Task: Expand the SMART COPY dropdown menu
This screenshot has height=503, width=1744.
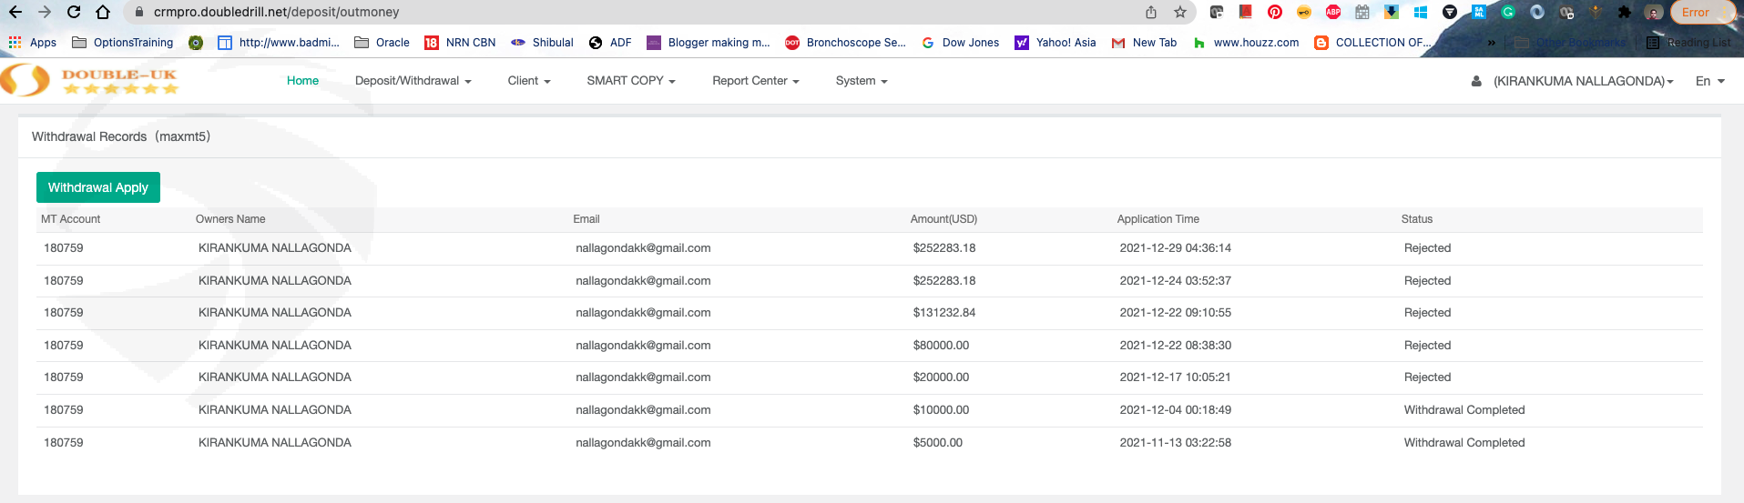Action: pos(630,81)
